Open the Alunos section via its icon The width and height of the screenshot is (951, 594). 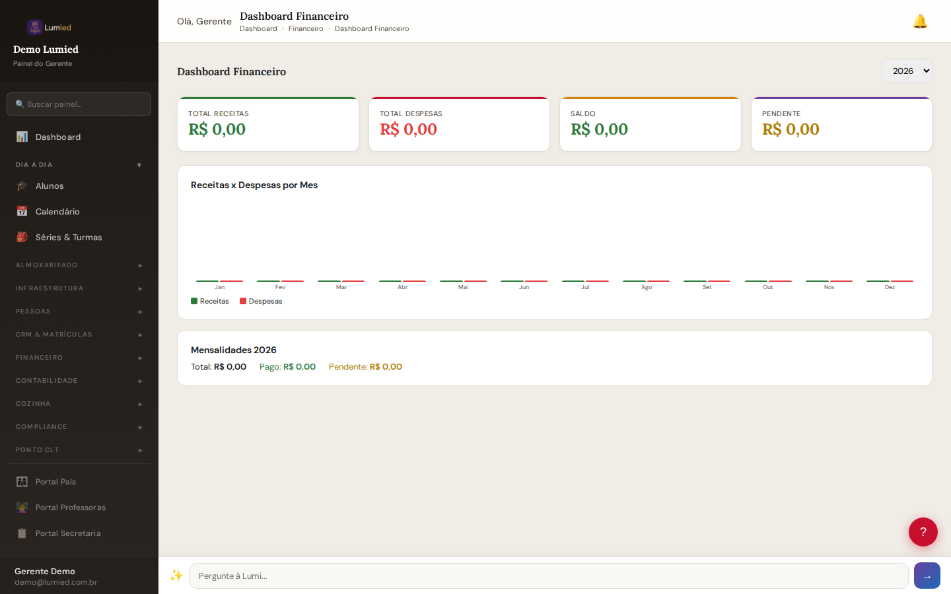[22, 185]
